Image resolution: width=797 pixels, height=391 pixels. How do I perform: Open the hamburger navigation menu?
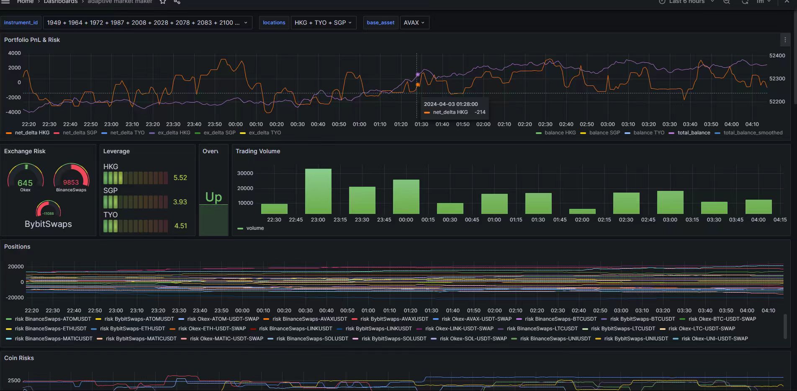tap(6, 2)
